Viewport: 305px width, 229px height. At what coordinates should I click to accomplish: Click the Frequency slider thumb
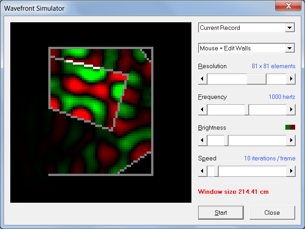(247, 110)
